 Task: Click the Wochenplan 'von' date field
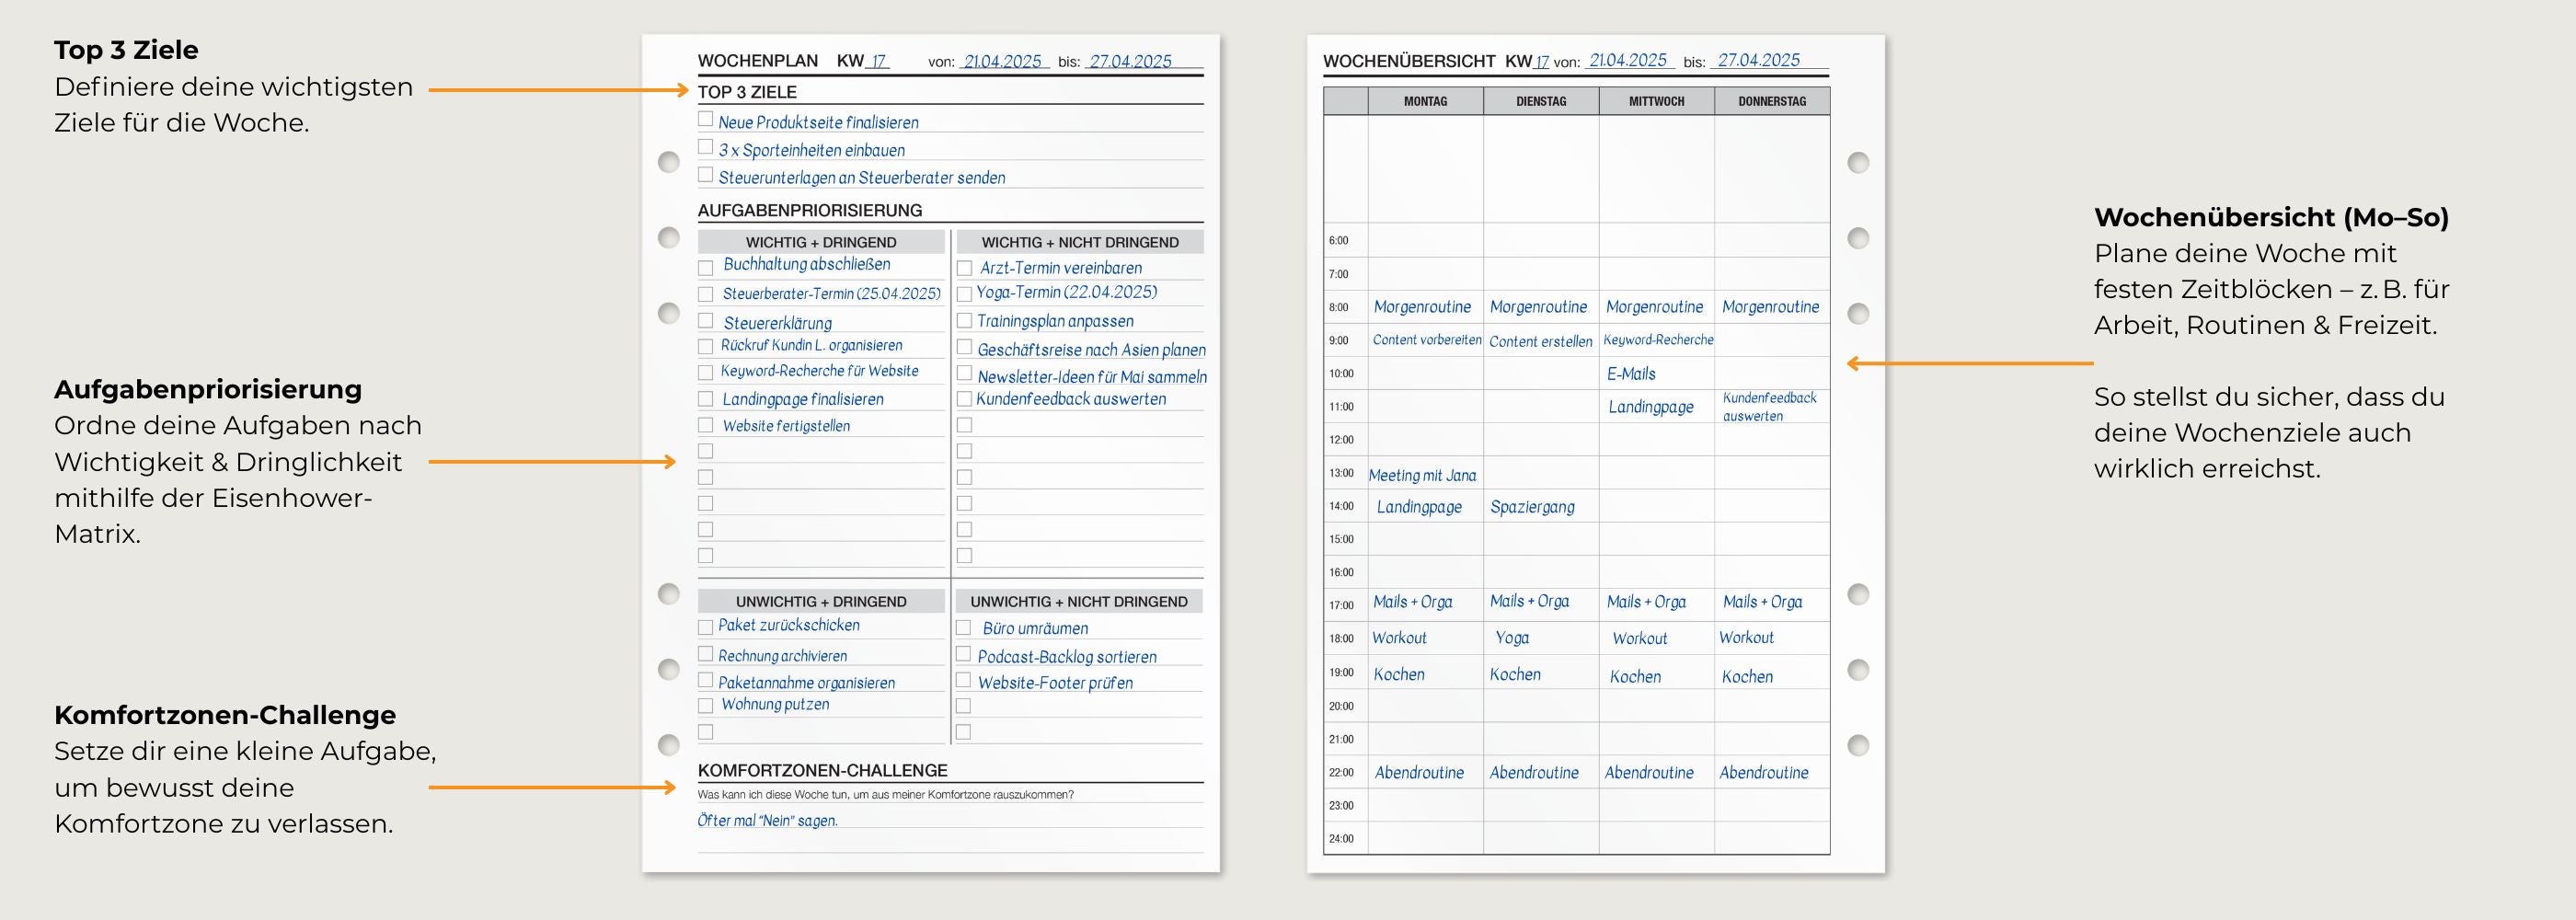pos(1002,62)
